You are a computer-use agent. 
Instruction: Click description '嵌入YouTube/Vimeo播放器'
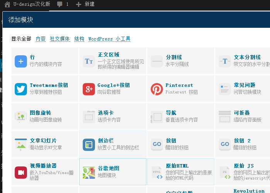[52, 175]
